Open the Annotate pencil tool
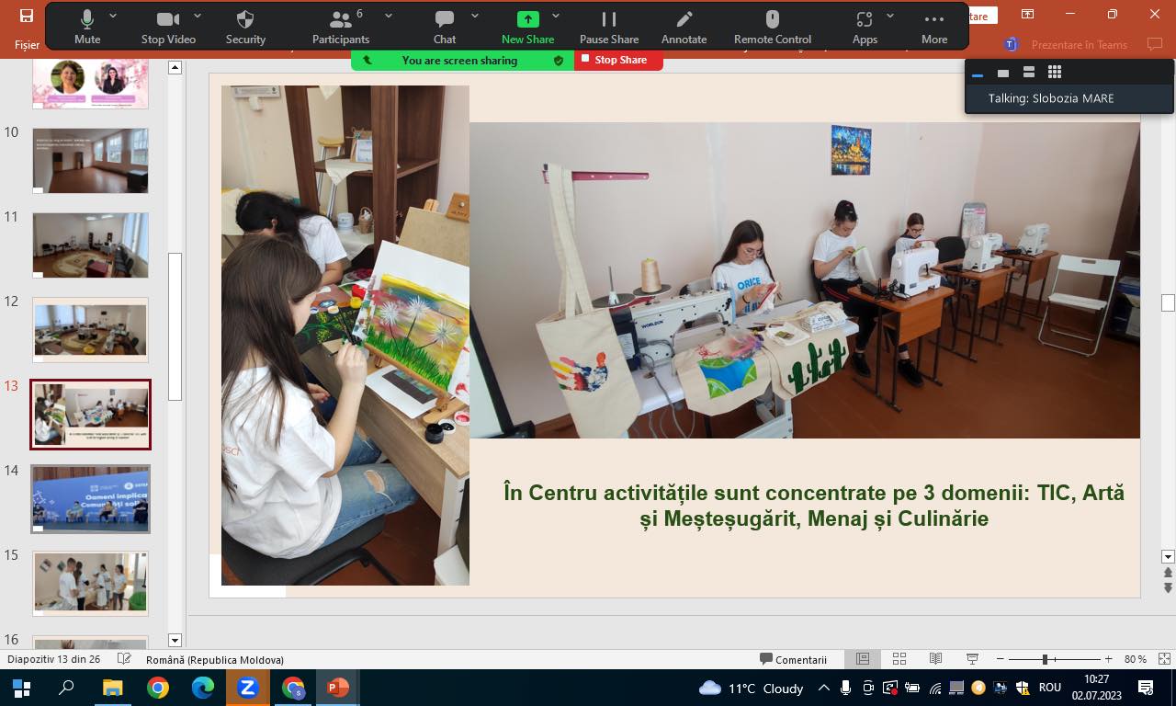 [x=684, y=27]
